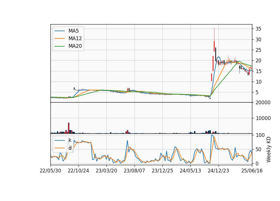Click the MA5 legend label
This screenshot has width=280, height=201.
(x=73, y=31)
